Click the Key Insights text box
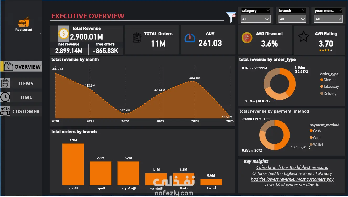Image resolution: width=348 pixels, height=197 pixels. 291,176
